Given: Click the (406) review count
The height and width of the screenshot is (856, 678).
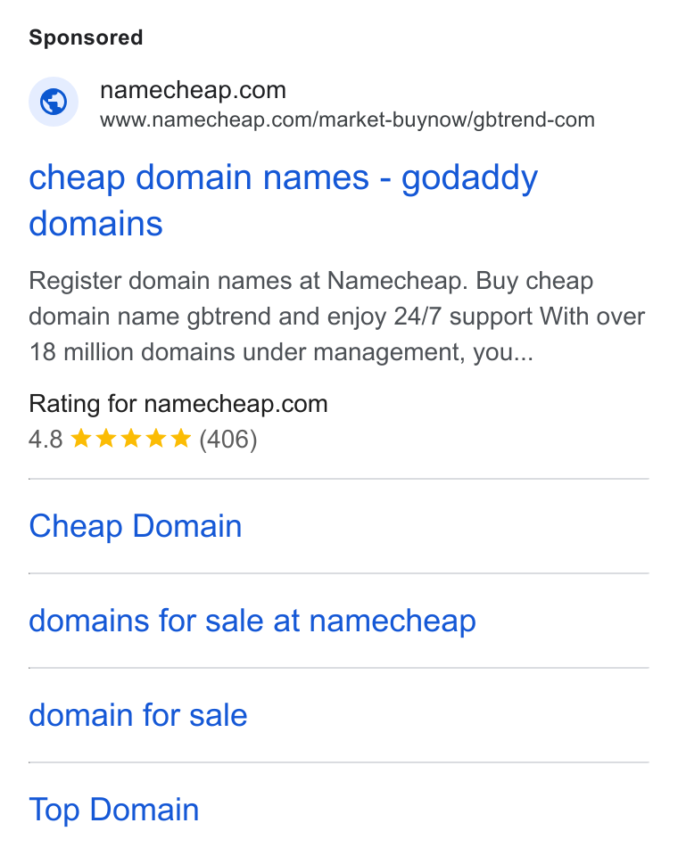Looking at the screenshot, I should point(228,440).
